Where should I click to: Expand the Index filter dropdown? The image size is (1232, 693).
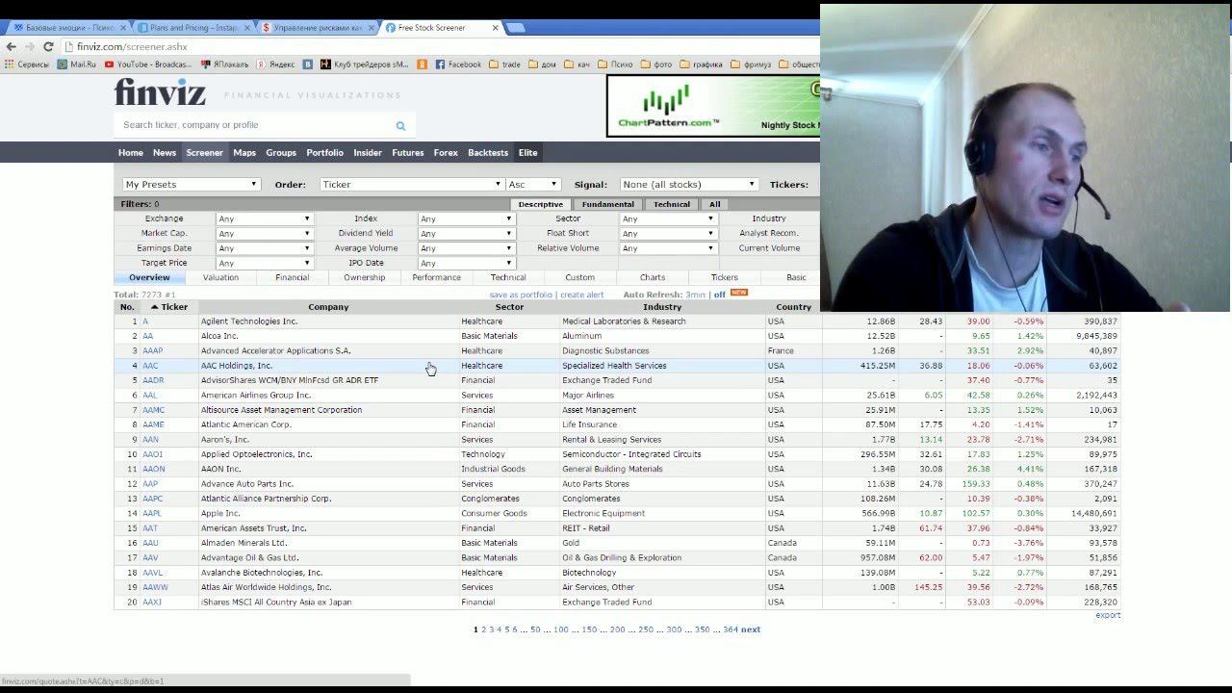(x=466, y=218)
